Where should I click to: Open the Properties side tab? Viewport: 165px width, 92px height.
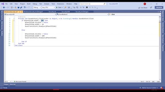click(x=163, y=48)
